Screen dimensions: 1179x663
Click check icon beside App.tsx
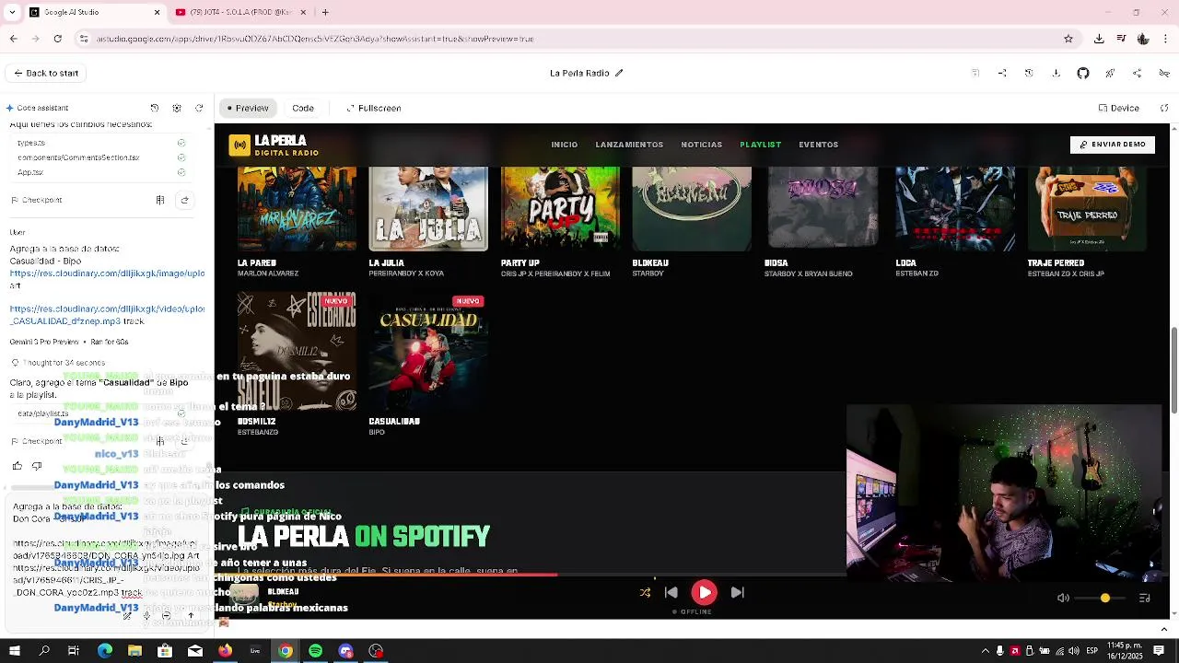181,172
